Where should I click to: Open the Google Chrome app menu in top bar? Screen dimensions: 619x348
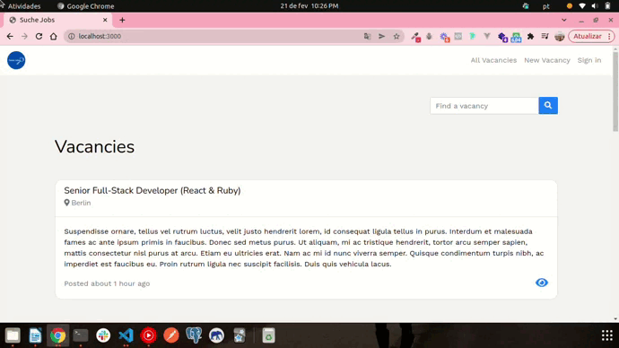tap(85, 6)
